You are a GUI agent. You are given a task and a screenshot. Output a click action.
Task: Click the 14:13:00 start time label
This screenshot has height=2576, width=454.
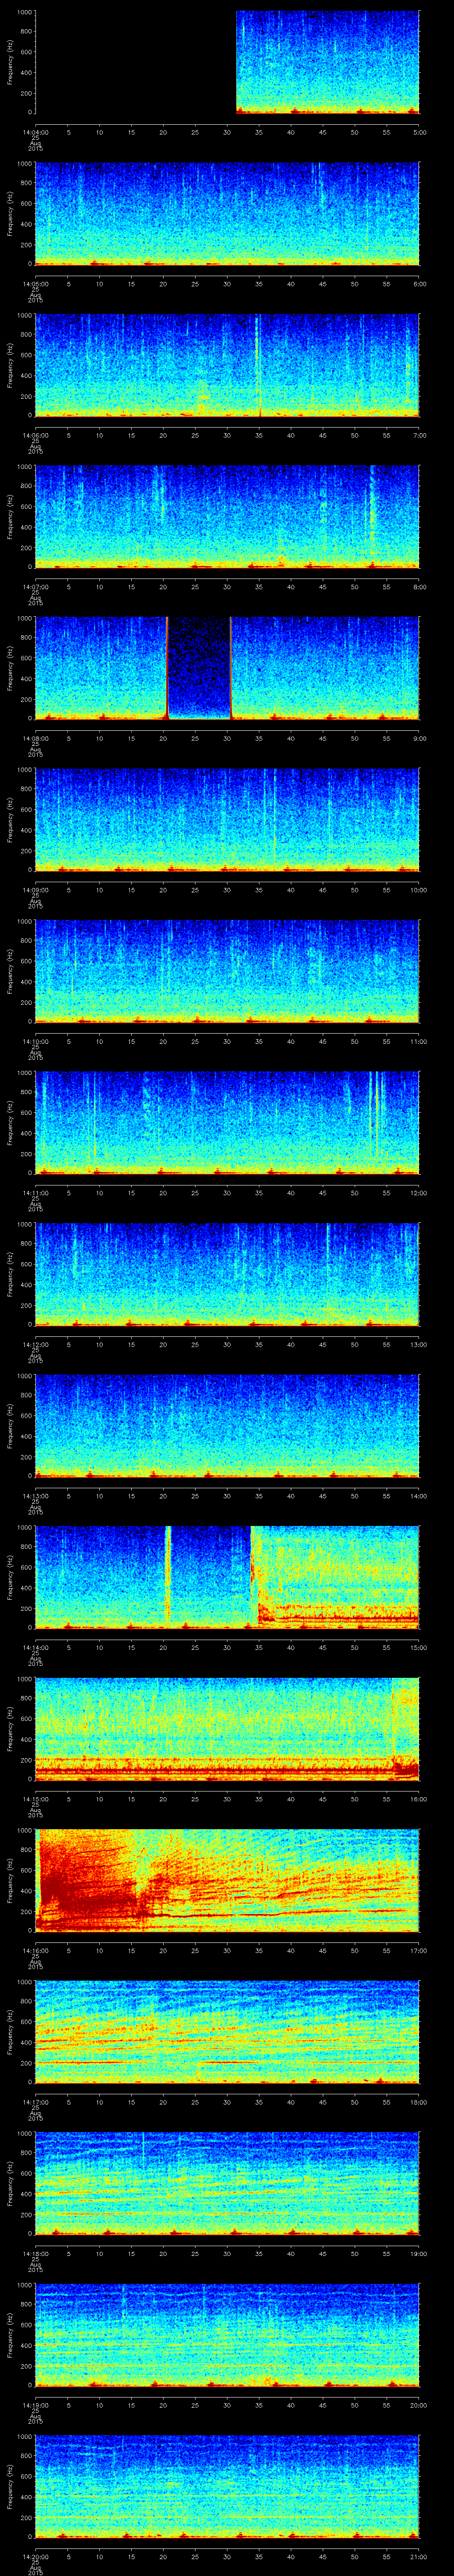point(35,1496)
